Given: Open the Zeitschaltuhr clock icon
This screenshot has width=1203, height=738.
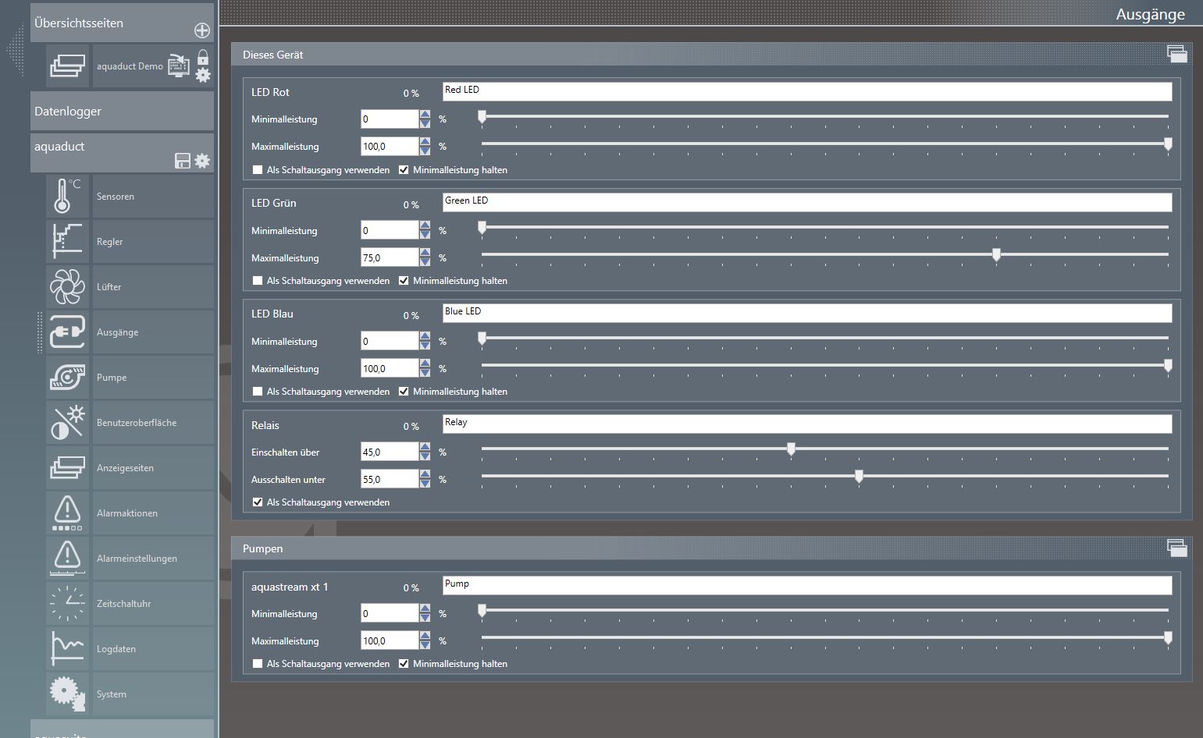Looking at the screenshot, I should click(x=67, y=603).
